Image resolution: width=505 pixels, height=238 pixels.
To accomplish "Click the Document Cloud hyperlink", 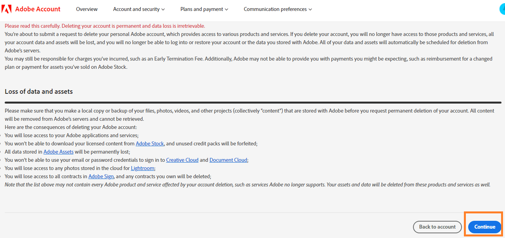I will [x=228, y=160].
